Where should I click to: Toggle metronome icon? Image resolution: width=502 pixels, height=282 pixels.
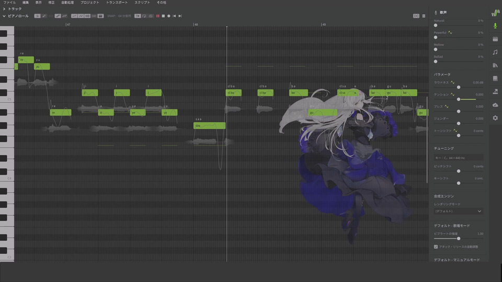[x=151, y=16]
